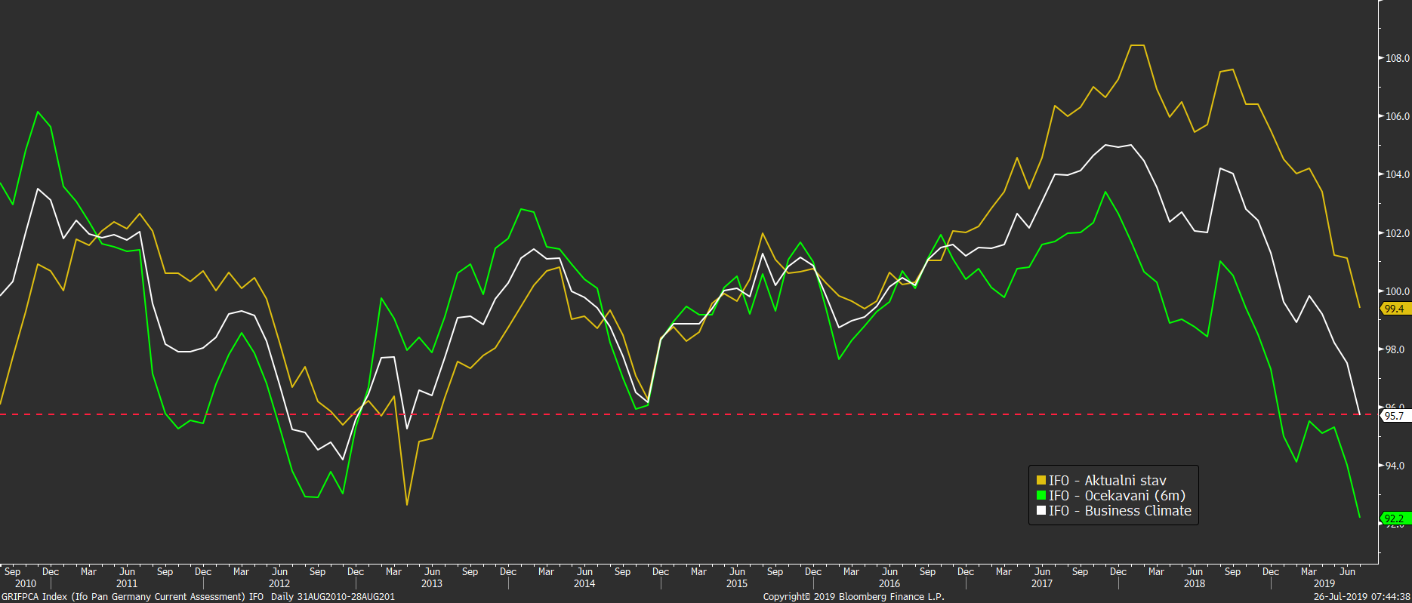Click the 100.0 label on the price axis
The width and height of the screenshot is (1412, 603).
tap(1397, 291)
